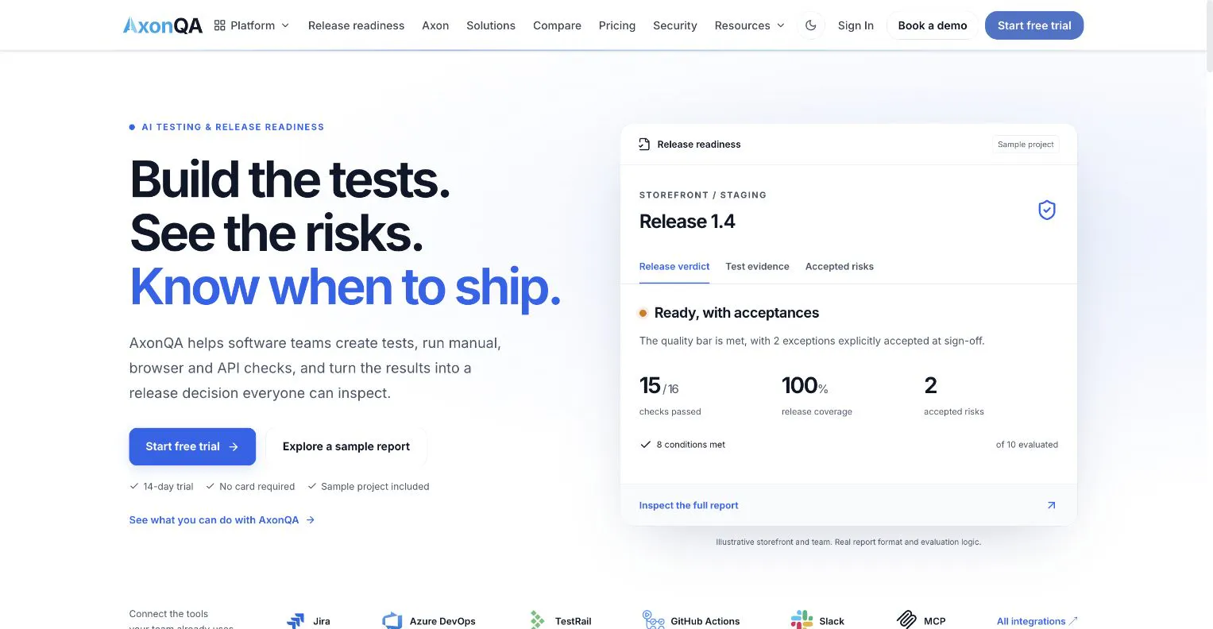Click the Platform grid icon
Viewport: 1213px width, 629px height.
click(x=220, y=25)
